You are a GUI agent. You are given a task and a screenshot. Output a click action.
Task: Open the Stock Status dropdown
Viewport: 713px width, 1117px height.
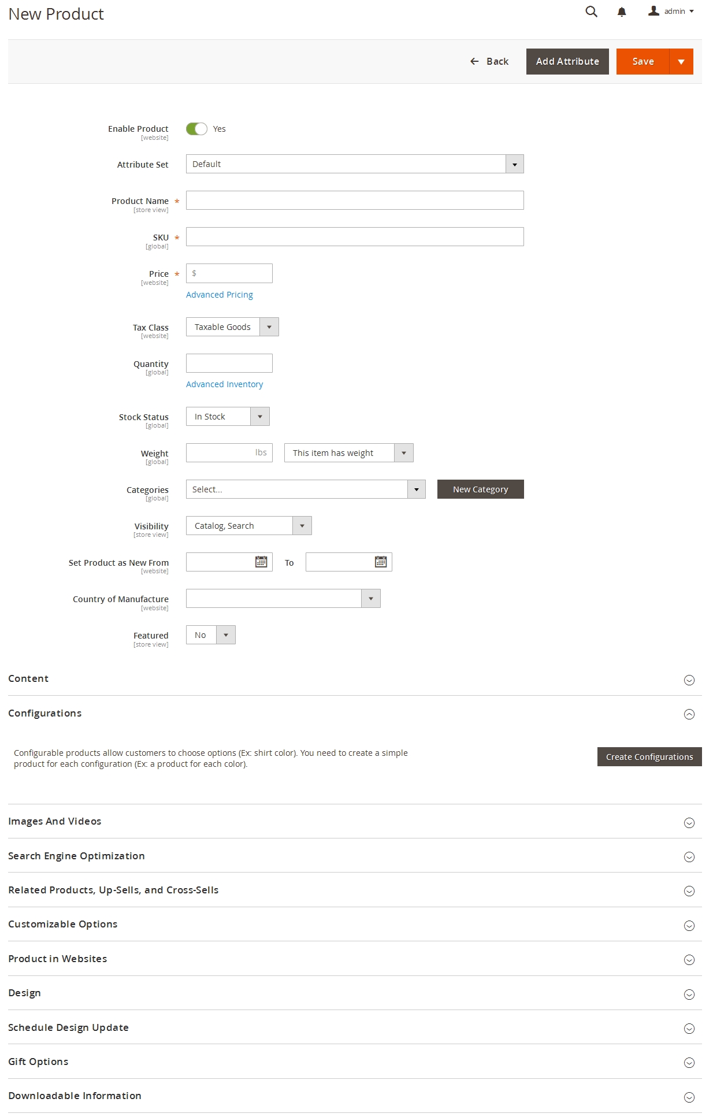[x=227, y=417]
